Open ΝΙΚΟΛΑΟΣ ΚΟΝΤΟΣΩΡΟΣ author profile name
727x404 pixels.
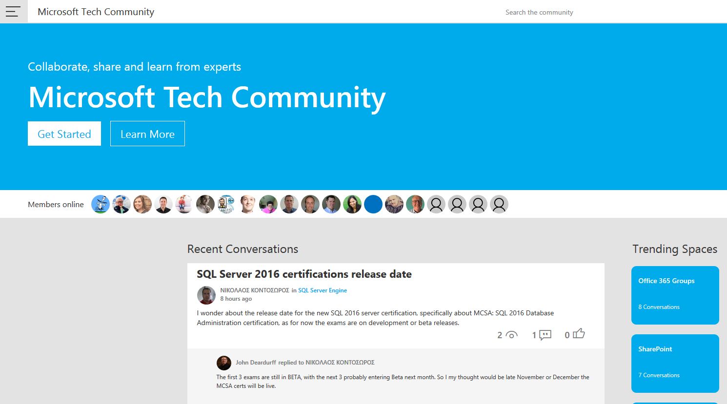(x=255, y=290)
